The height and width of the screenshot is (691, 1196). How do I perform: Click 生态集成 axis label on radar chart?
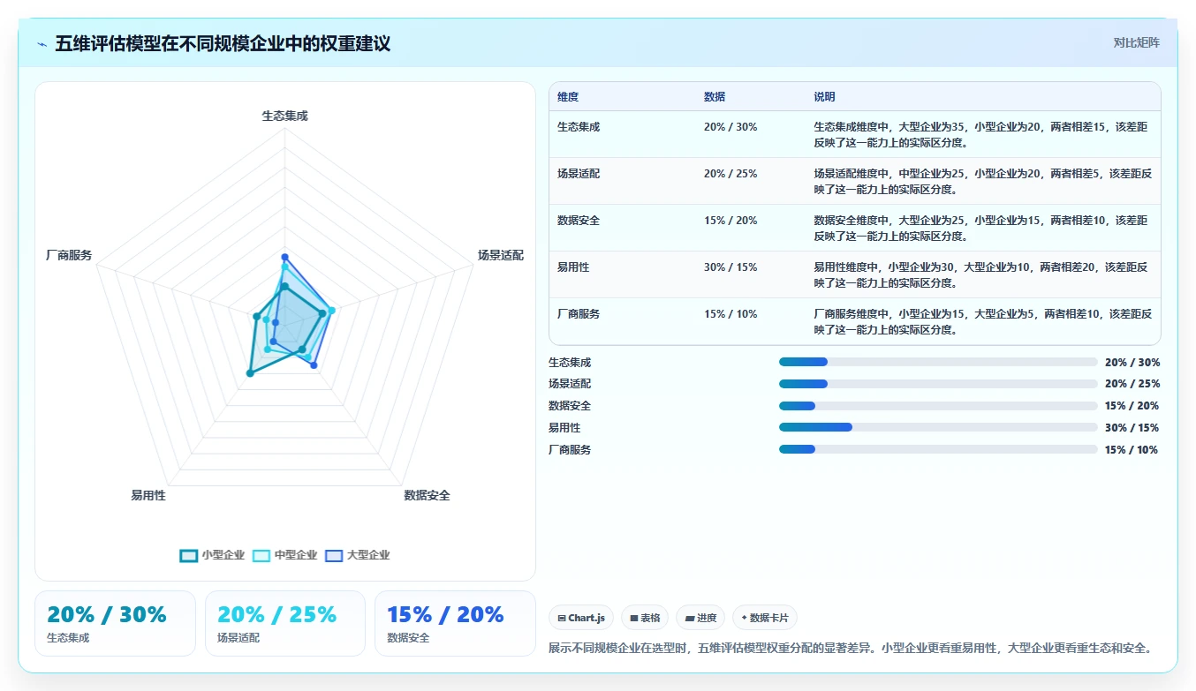pyautogui.click(x=284, y=116)
